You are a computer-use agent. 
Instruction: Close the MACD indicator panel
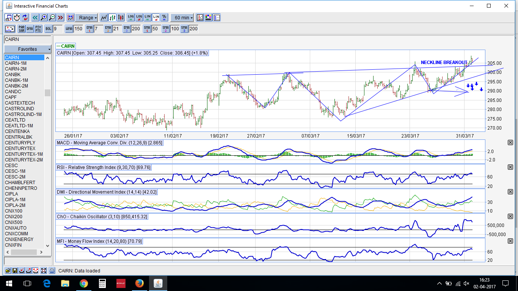(510, 142)
